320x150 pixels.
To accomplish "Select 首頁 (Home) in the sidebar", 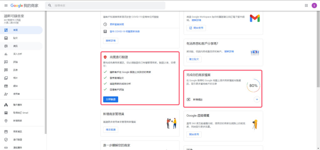I will (x=15, y=30).
